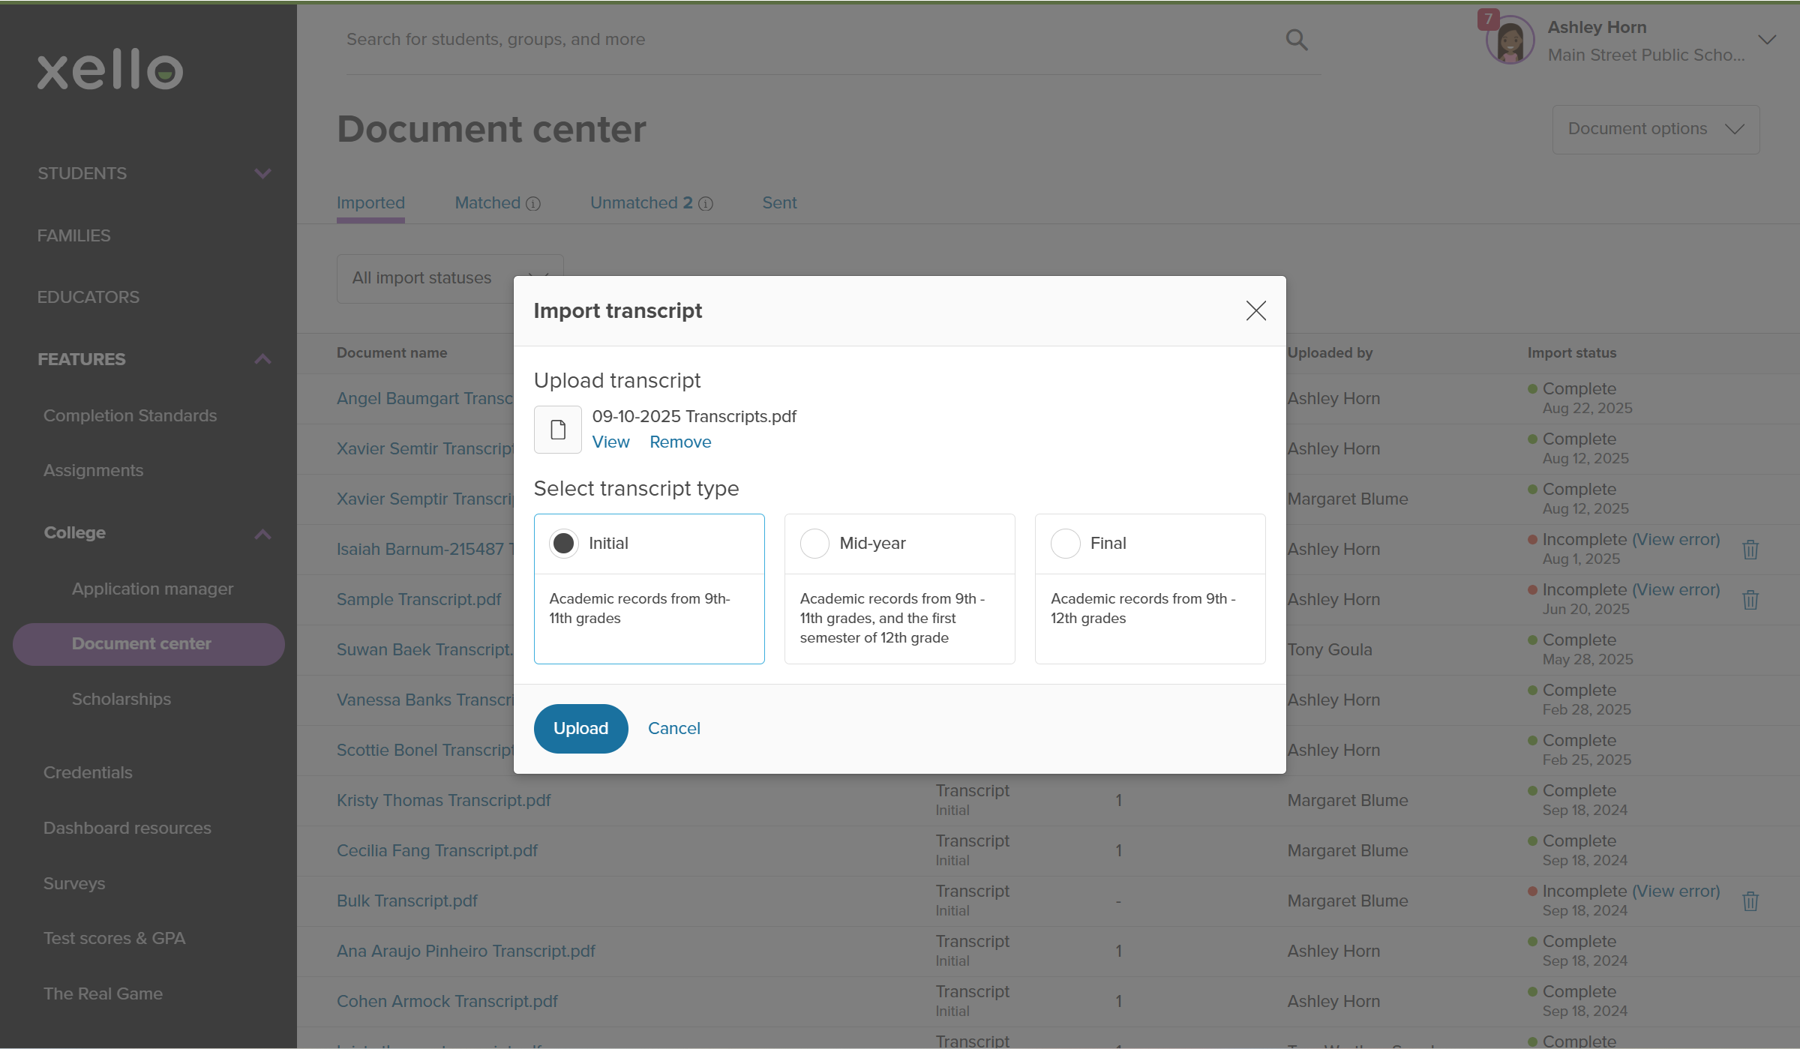Open the All import statuses dropdown

tap(450, 278)
